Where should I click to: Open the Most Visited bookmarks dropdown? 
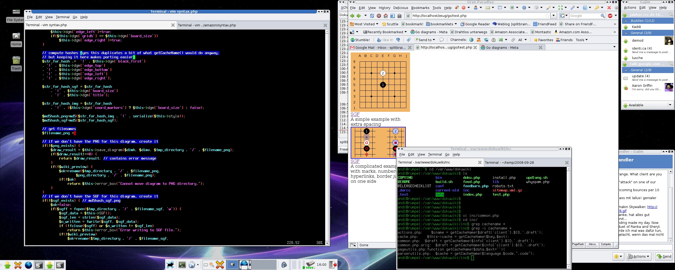(364, 24)
